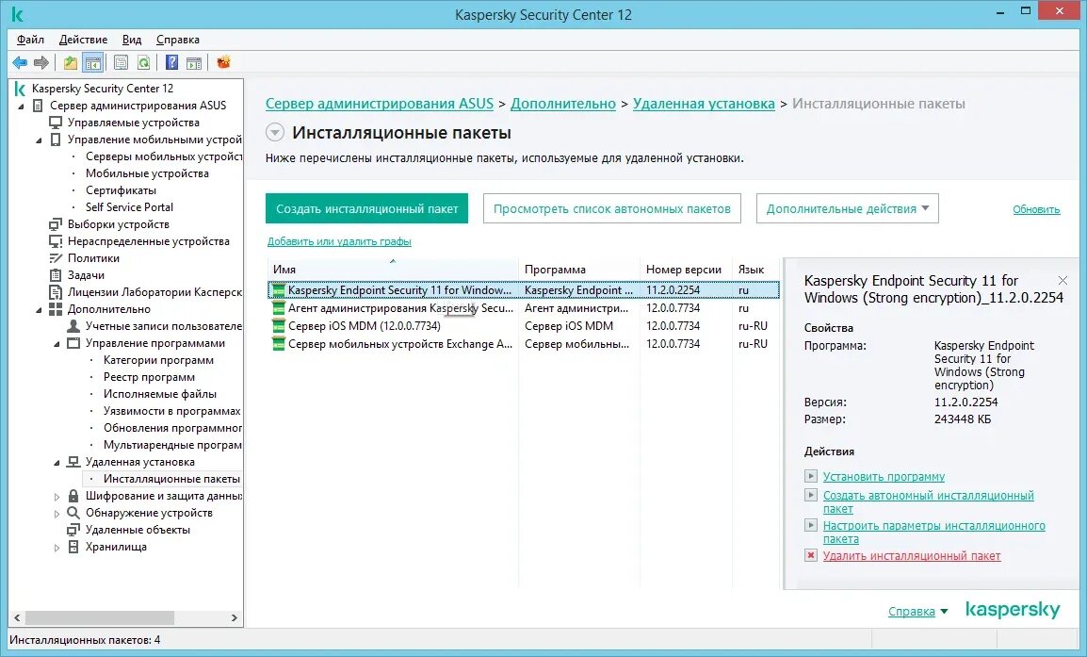Select Сервер мобильных устройств Exchange package row
The image size is (1087, 657).
[x=524, y=344]
